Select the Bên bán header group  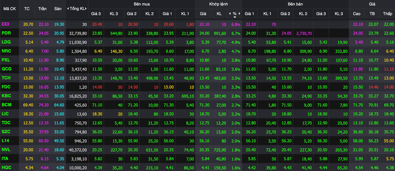pos(295,4)
